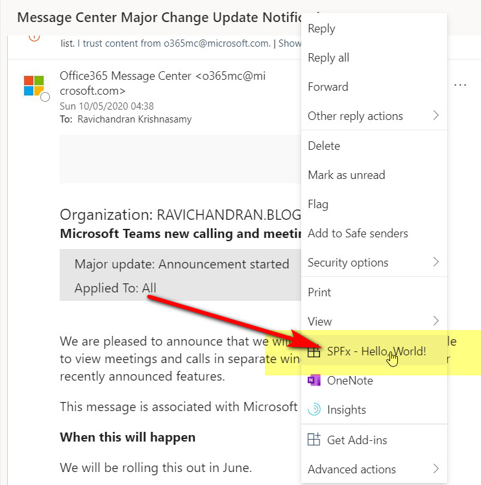Click the Microsoft logo sender avatar
481x485 pixels.
click(x=34, y=86)
